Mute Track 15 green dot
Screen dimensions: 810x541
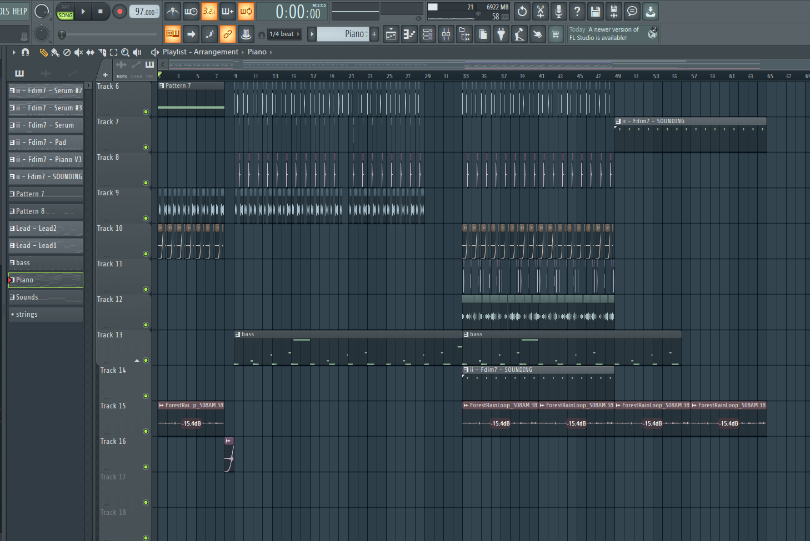point(146,431)
